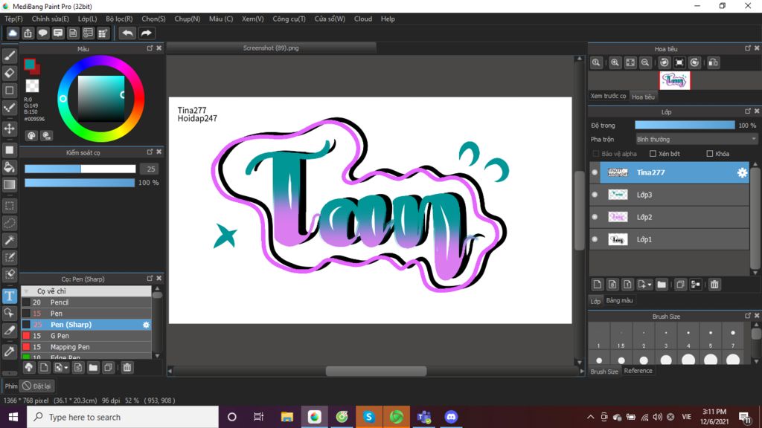Select the Magic Wand tool

9,240
